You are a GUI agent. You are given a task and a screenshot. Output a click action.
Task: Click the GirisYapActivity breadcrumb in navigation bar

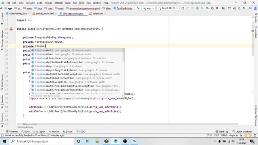click(123, 8)
